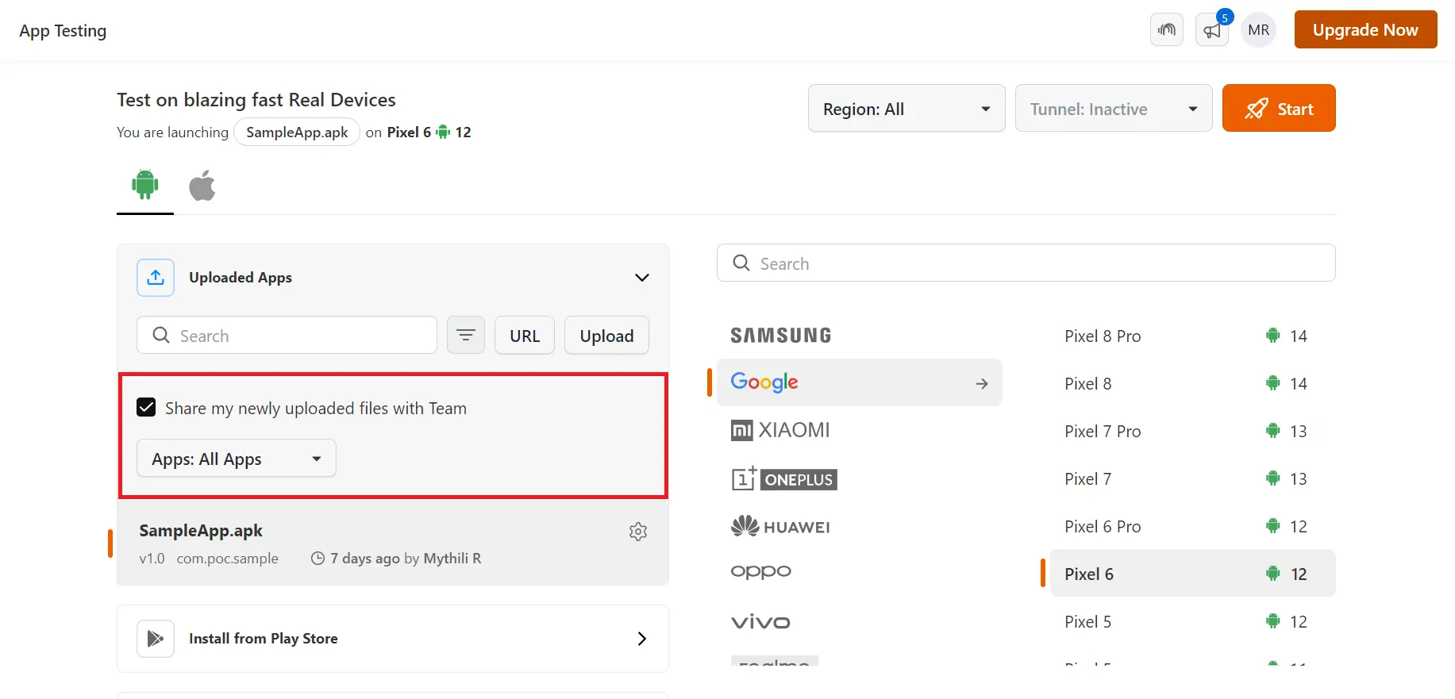Select Pixel 8 Pro device
Image resolution: width=1455 pixels, height=699 pixels.
click(x=1103, y=336)
